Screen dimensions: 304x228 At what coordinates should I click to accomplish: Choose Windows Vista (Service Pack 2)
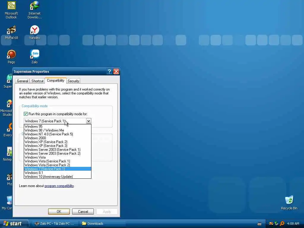coord(57,165)
